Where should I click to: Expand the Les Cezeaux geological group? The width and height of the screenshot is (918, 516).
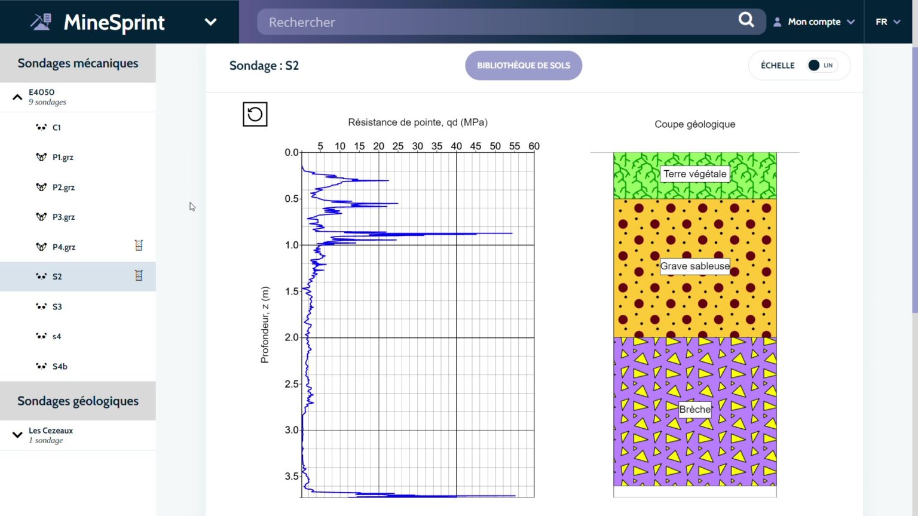[17, 435]
